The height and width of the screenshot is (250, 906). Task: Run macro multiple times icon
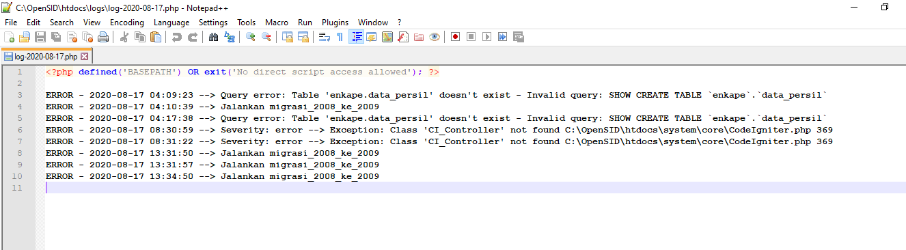click(x=502, y=37)
